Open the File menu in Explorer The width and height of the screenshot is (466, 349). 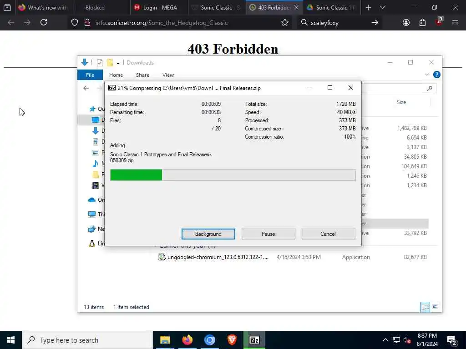coord(90,75)
